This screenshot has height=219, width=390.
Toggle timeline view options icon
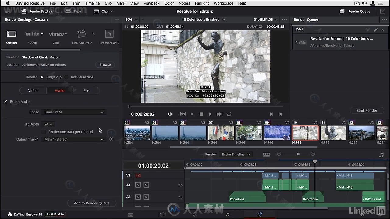[267, 154]
